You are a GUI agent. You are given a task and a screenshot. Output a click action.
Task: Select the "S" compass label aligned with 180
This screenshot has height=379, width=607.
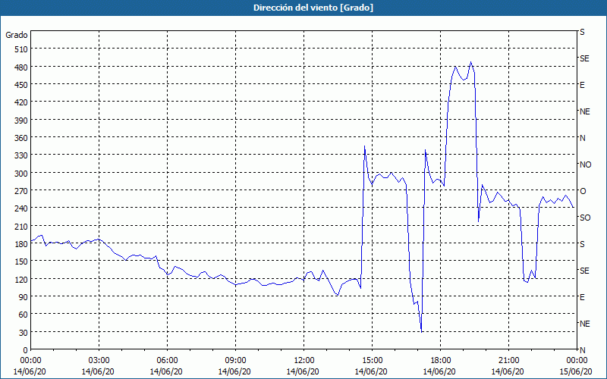582,244
